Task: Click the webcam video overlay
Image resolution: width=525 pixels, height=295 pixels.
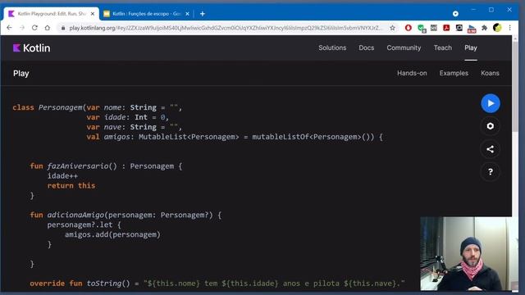Action: [x=469, y=253]
